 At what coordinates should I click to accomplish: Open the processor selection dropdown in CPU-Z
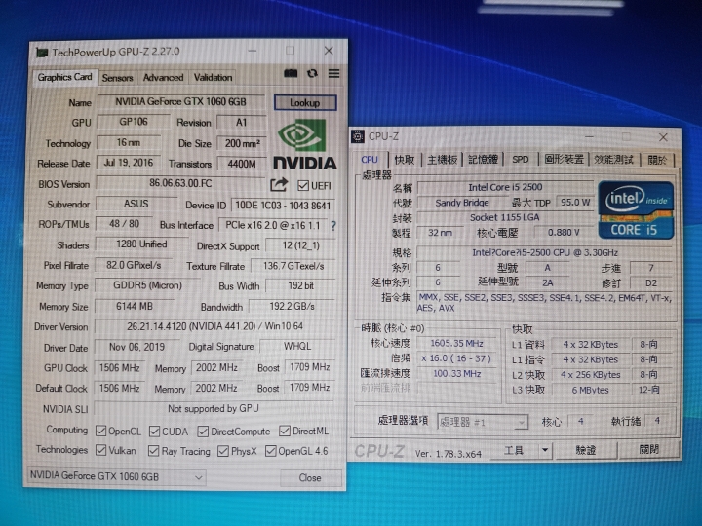[483, 422]
